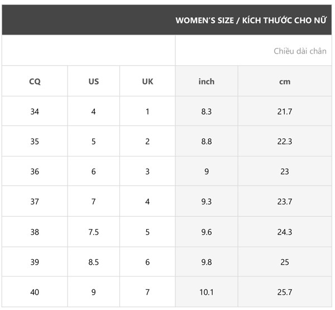Select the cm column header

coord(285,82)
